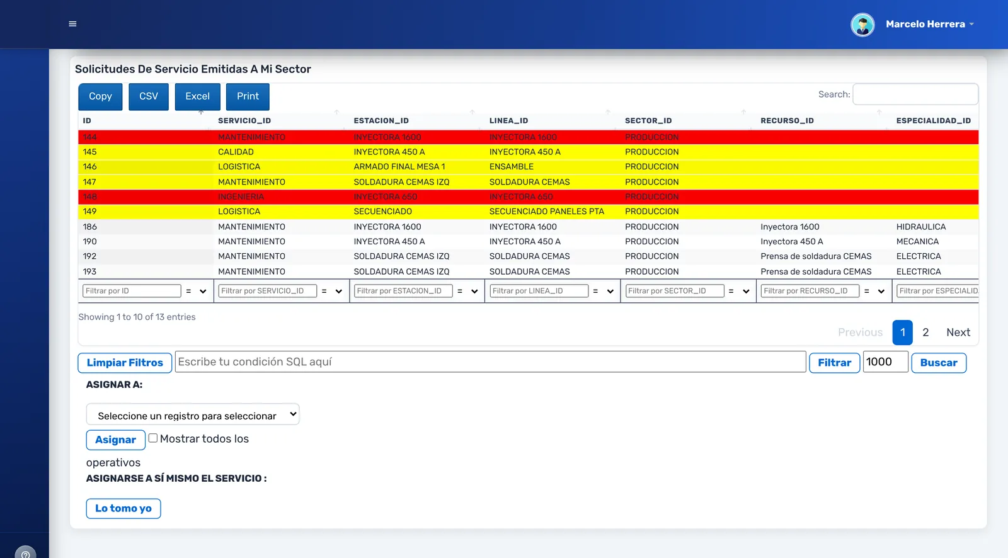Open the SECTOR_ID filter operator dropdown
Image resolution: width=1008 pixels, height=558 pixels.
(738, 291)
